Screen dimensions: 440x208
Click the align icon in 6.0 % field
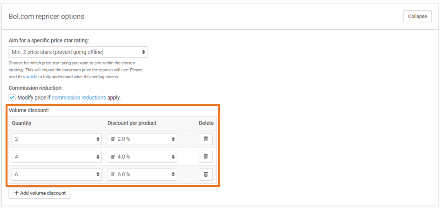pyautogui.click(x=113, y=174)
